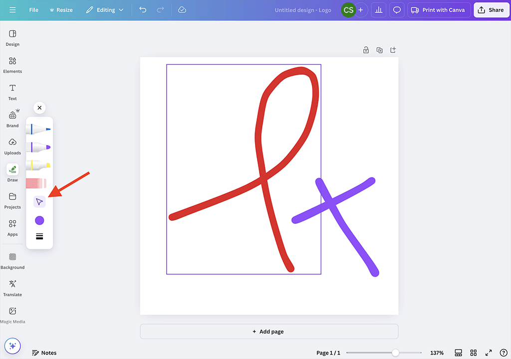511x359 pixels.
Task: Open the Resize option
Action: 61,10
